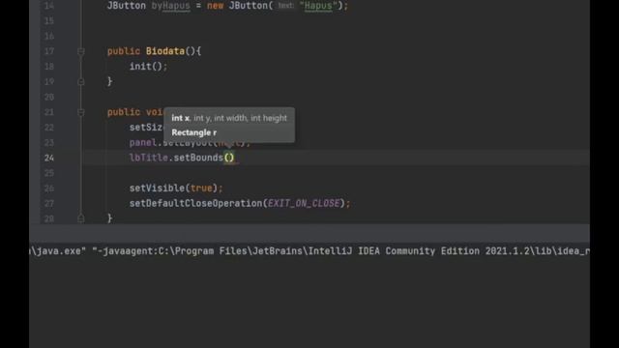This screenshot has height=348, width=619.
Task: Click the Biodata constructor name
Action: pos(165,51)
